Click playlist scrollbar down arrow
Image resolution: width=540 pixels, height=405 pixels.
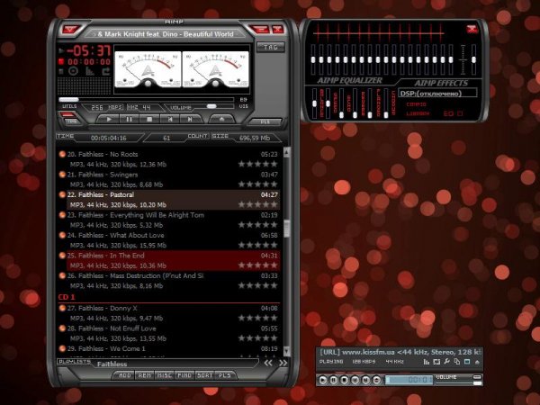[286, 351]
